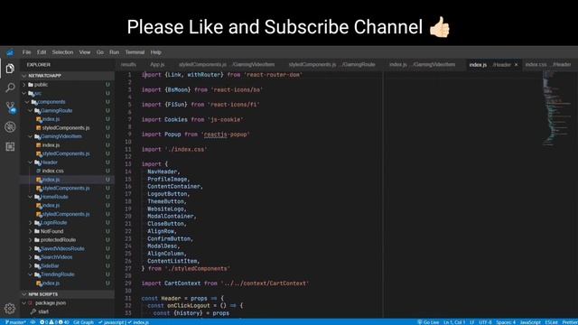The height and width of the screenshot is (325, 578).
Task: Switch to index.css Header tab
Action: point(548,64)
